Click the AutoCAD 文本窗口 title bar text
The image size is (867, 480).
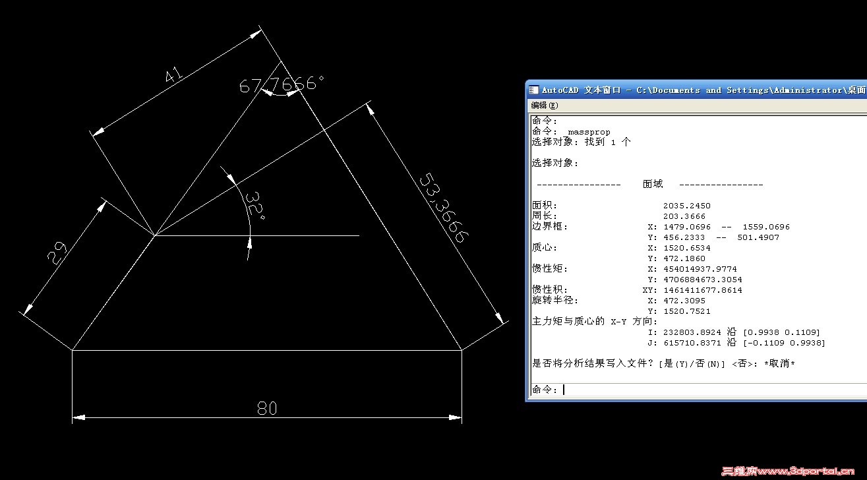582,90
